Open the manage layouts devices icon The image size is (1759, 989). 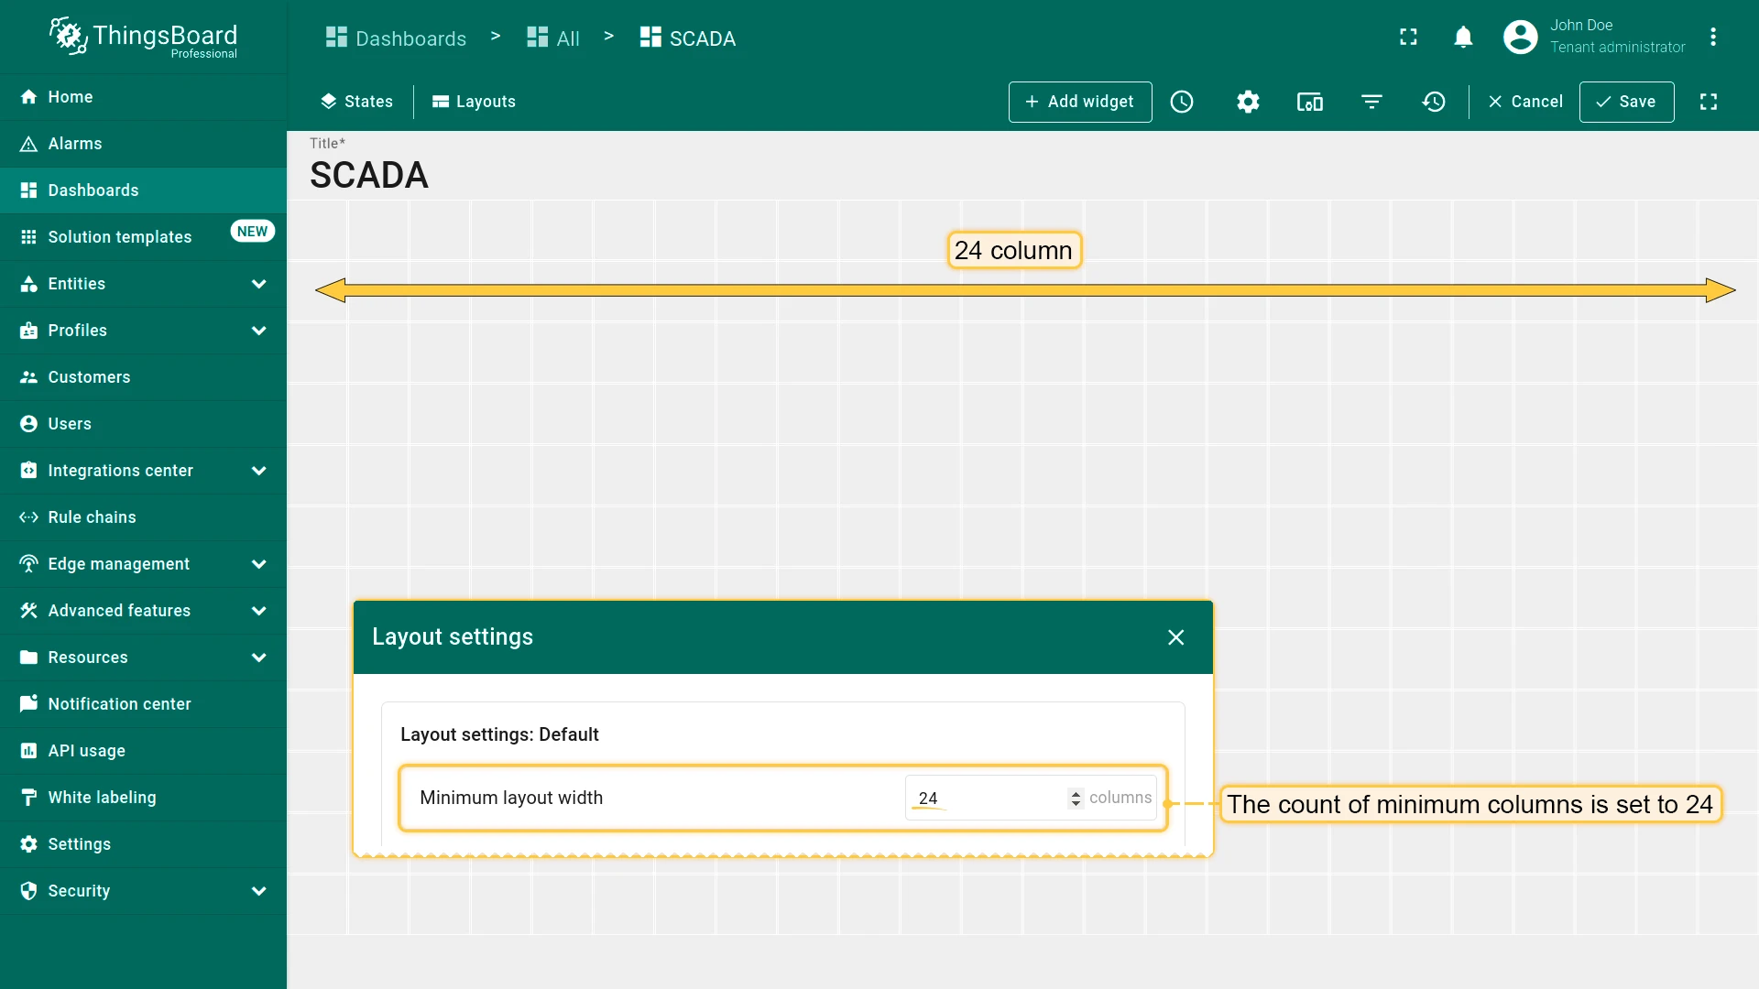pos(1310,102)
